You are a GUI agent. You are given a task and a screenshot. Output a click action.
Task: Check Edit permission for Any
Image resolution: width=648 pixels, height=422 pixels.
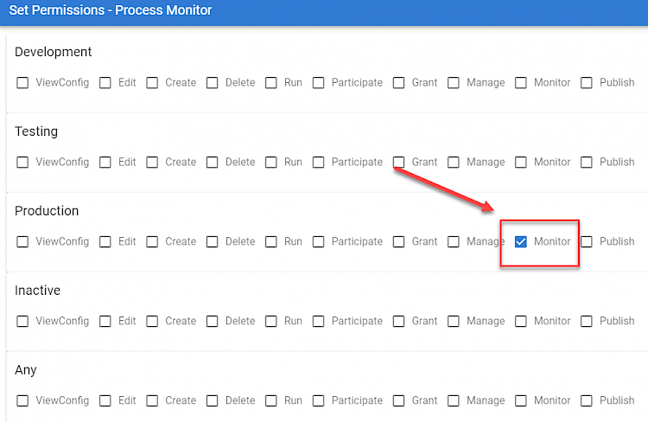point(105,400)
